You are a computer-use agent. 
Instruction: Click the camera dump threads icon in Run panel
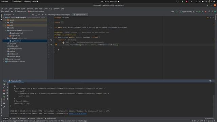pyautogui.click(x=4, y=94)
